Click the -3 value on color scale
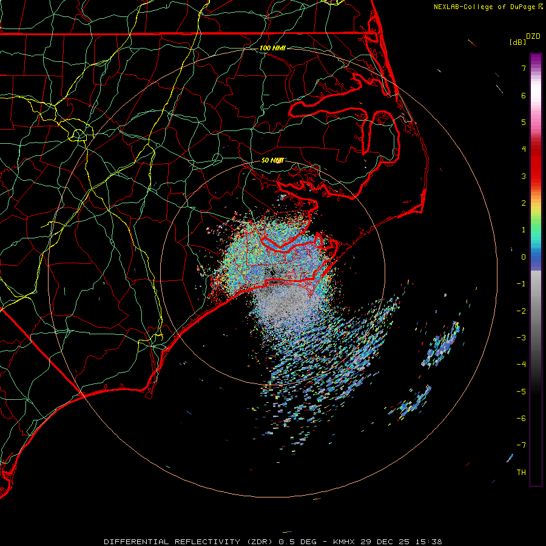The image size is (546, 546). [x=521, y=338]
